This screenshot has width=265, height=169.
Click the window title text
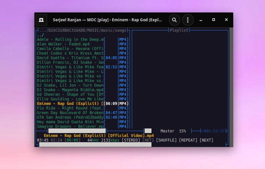click(108, 20)
